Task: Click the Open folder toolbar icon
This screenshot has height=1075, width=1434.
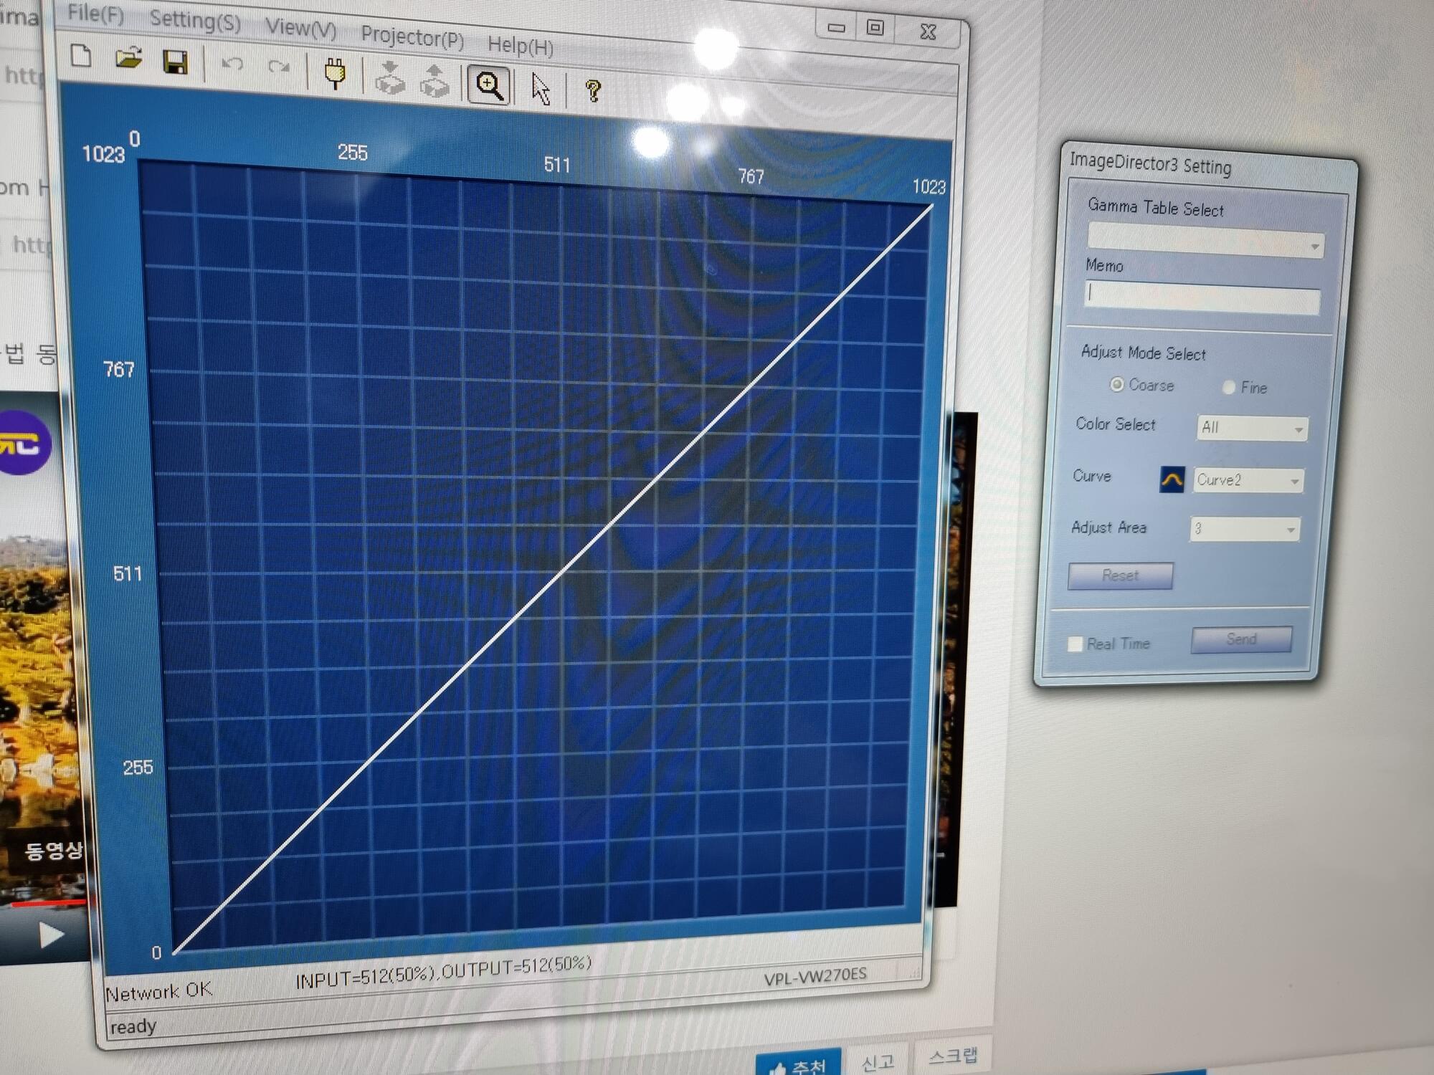Action: point(128,58)
